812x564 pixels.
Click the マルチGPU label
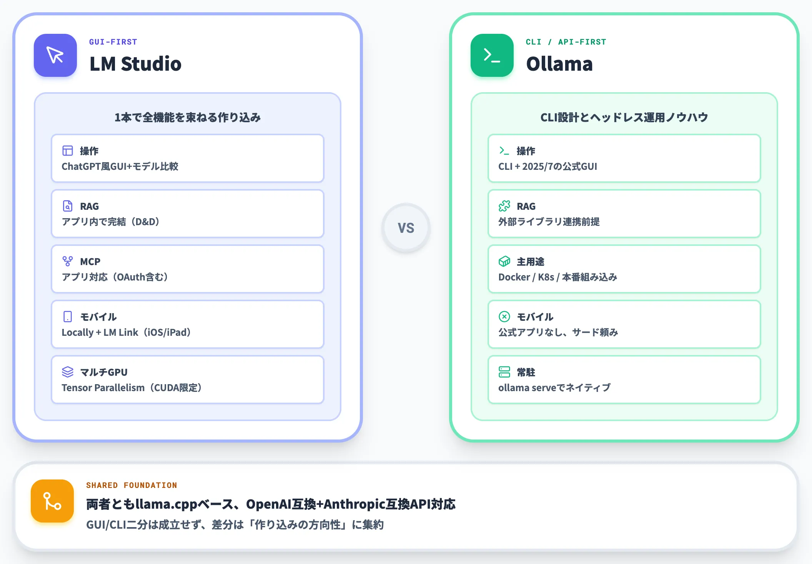click(104, 372)
